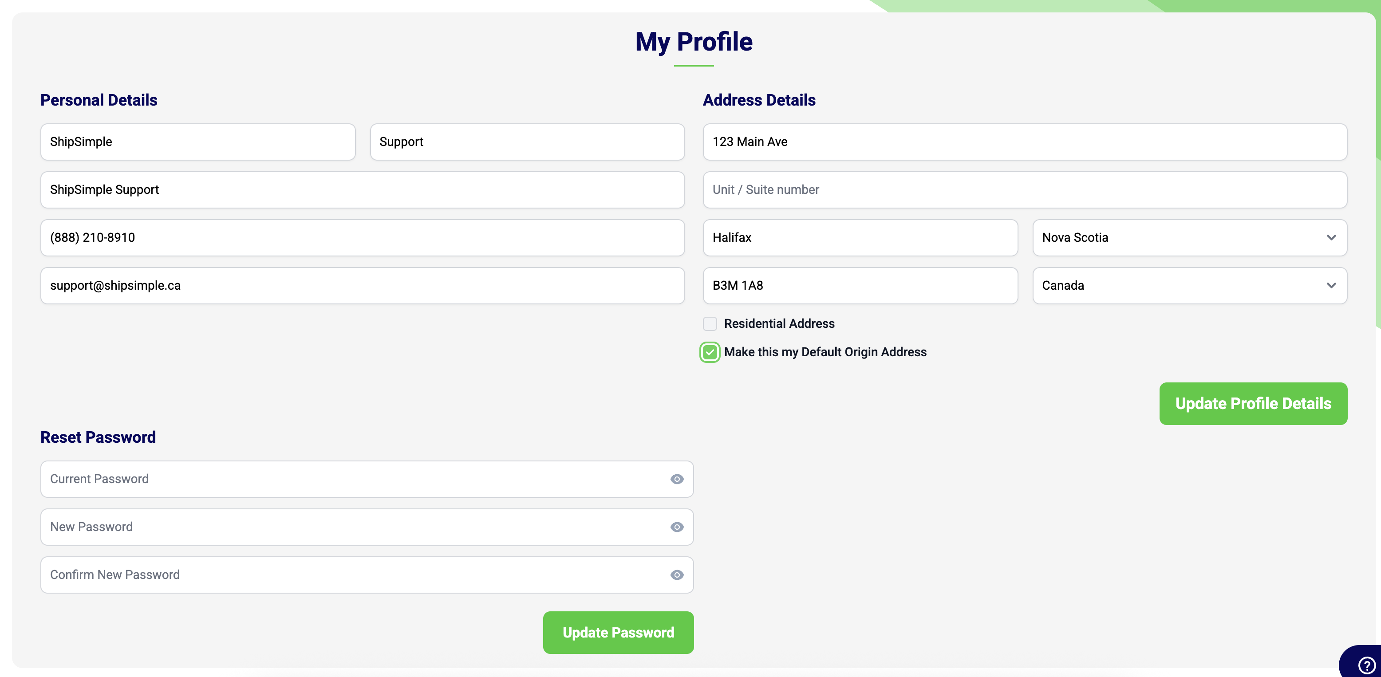Viewport: 1381px width, 677px height.
Task: Toggle Confirm New Password visibility eye
Action: pyautogui.click(x=677, y=575)
